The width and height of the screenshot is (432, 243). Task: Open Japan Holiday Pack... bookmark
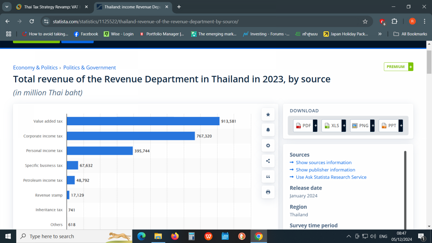click(x=345, y=34)
